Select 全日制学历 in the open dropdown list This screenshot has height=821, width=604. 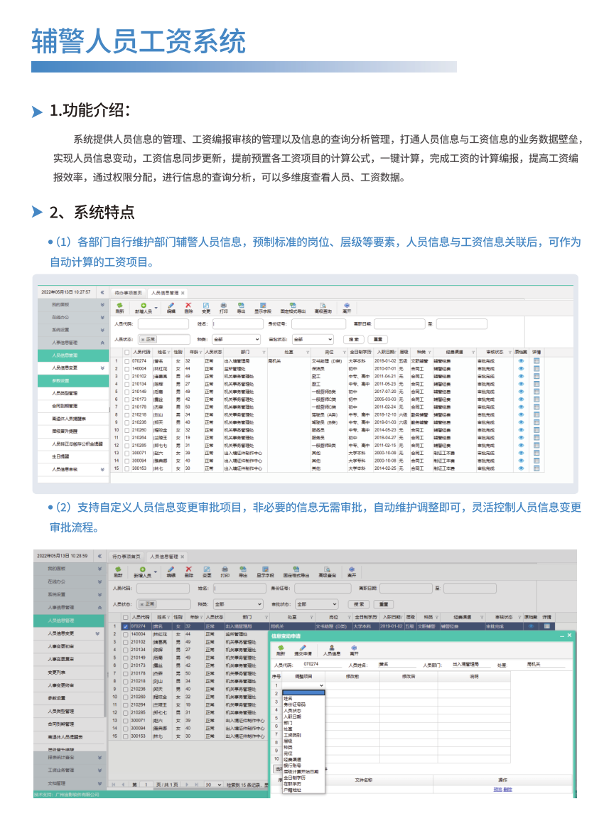(x=293, y=777)
